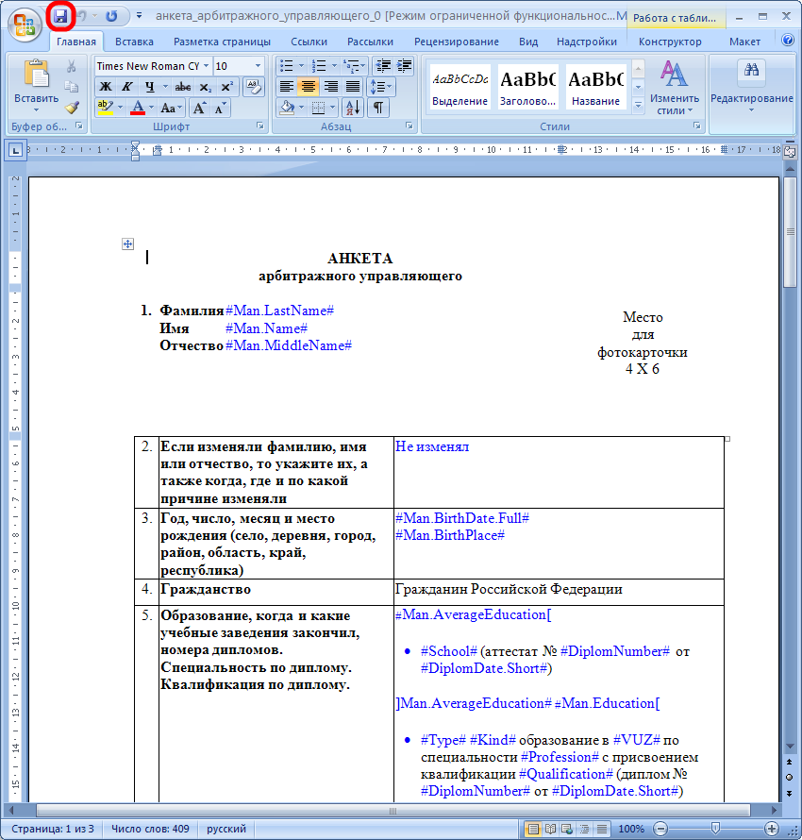802x840 pixels.
Task: Click the Cut scissors icon
Action: click(72, 66)
